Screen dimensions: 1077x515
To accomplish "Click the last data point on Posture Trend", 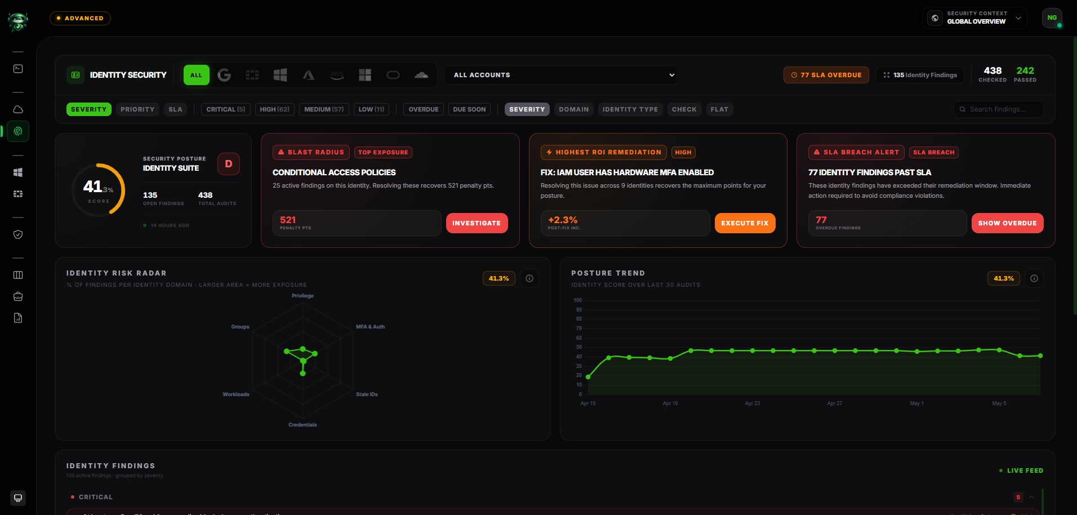I will pyautogui.click(x=1040, y=356).
